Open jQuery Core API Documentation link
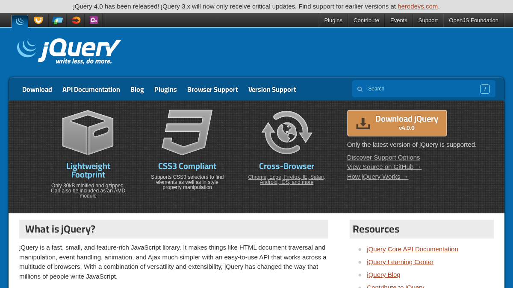The width and height of the screenshot is (513, 288). click(413, 249)
